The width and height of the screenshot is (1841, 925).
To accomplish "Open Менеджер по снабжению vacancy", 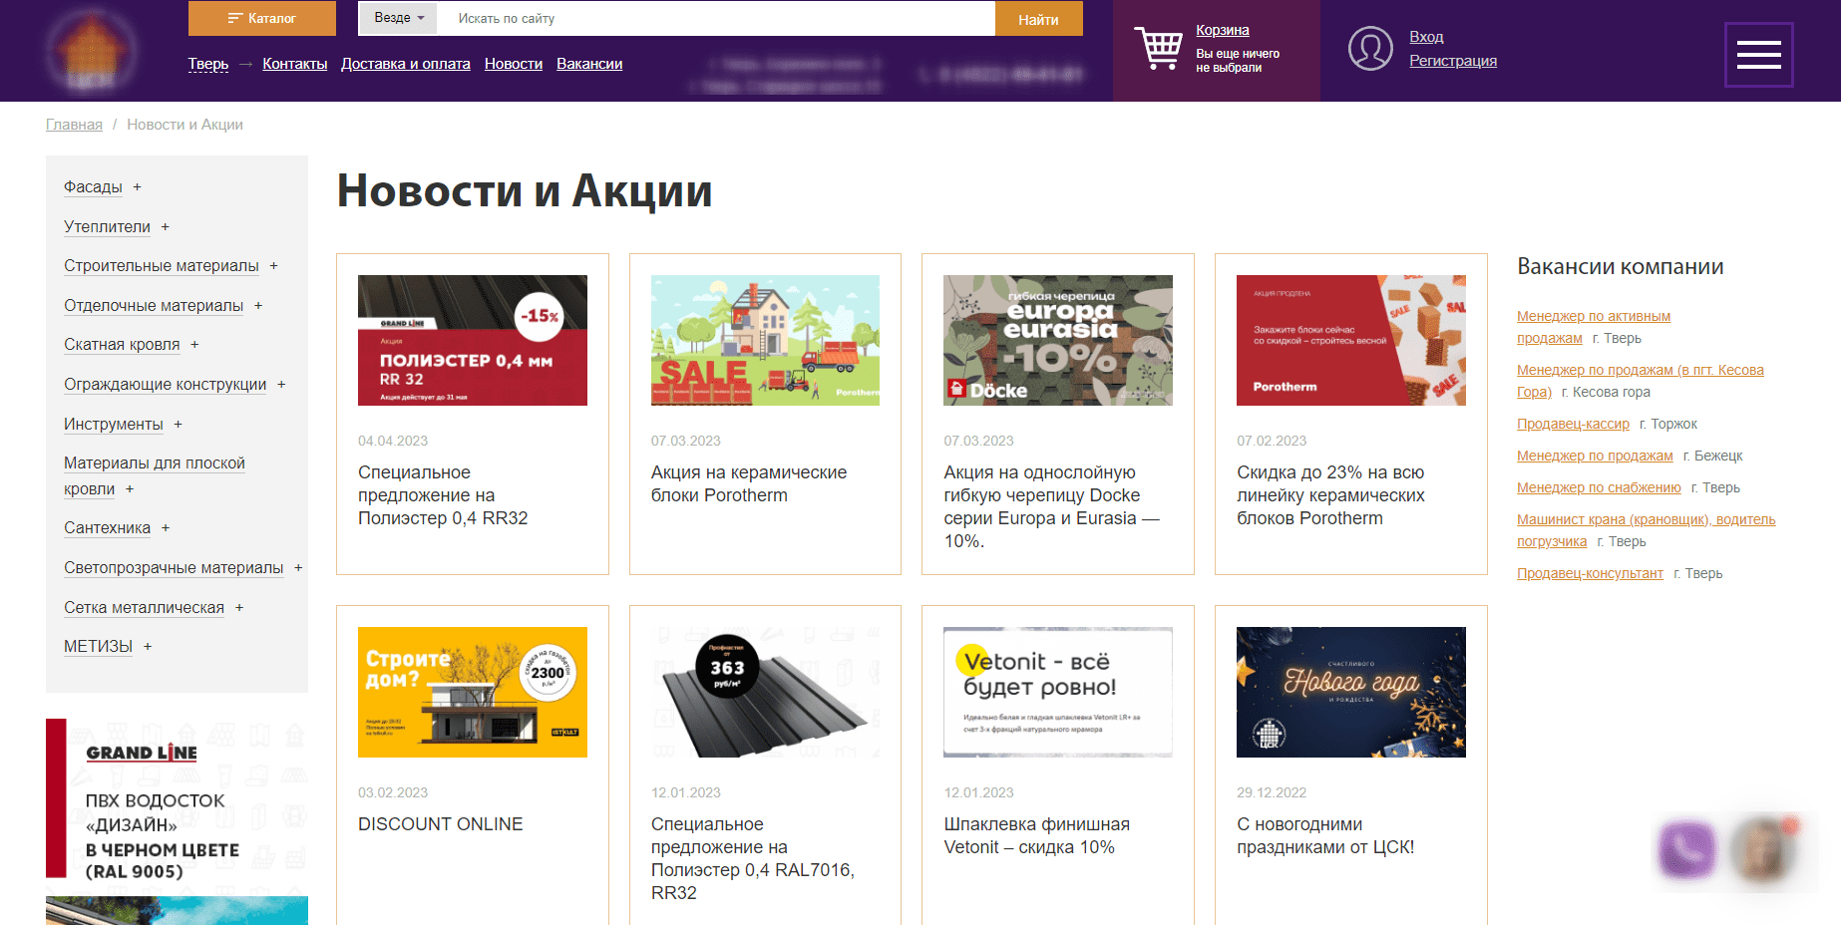I will click(1599, 488).
